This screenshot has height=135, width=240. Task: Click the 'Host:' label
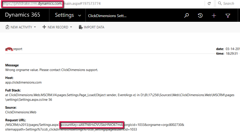9,78
